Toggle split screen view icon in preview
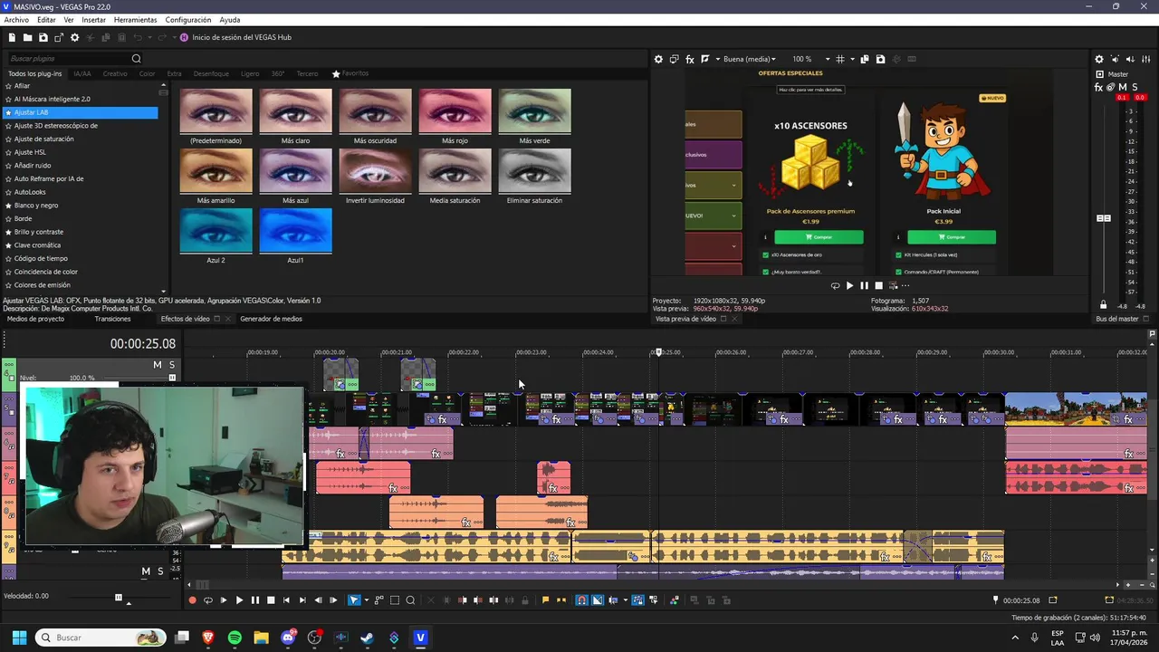 (704, 59)
